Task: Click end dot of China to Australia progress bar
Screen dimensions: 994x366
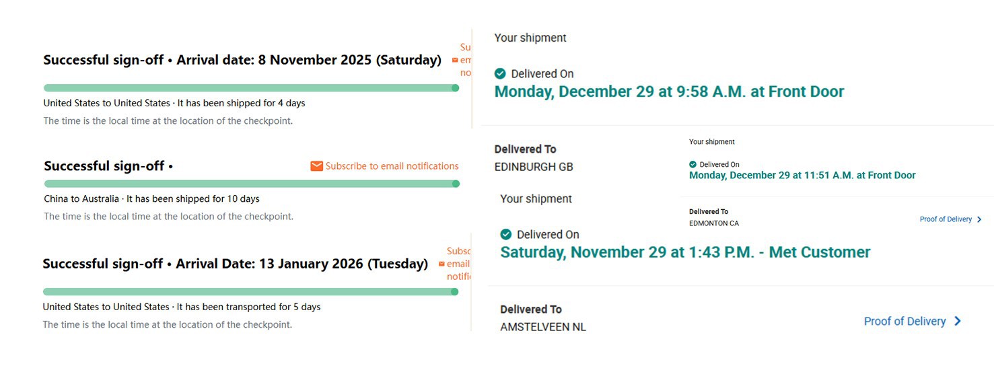Action: pos(456,184)
